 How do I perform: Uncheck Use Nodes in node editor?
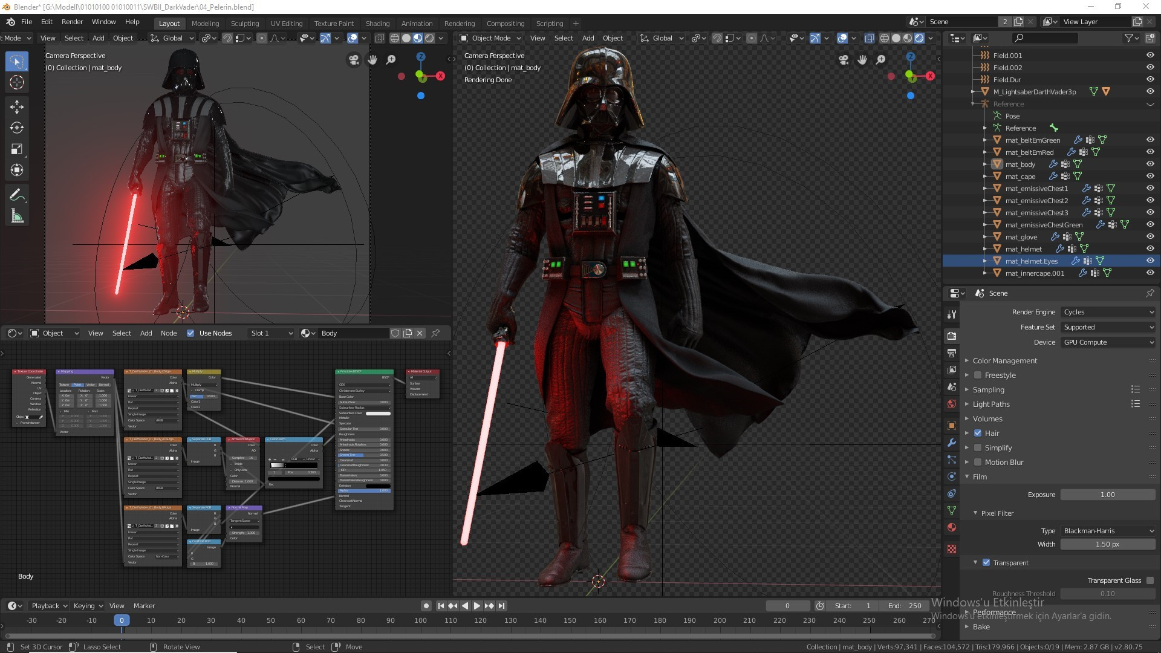(190, 333)
